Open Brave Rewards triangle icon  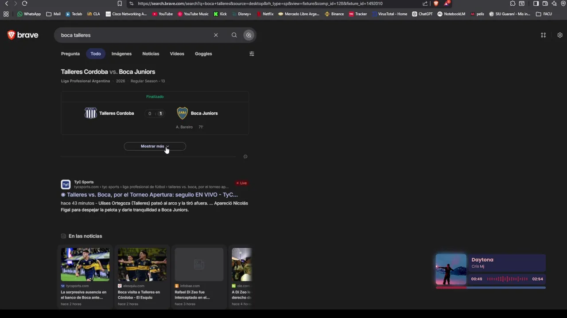click(x=447, y=4)
